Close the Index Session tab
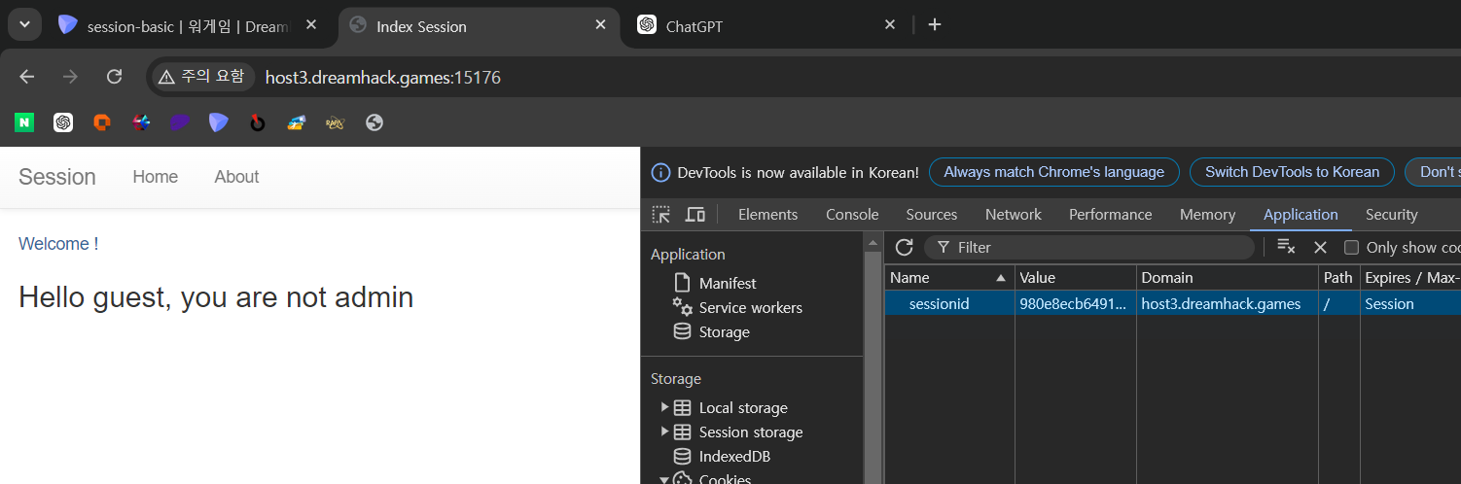 tap(600, 25)
